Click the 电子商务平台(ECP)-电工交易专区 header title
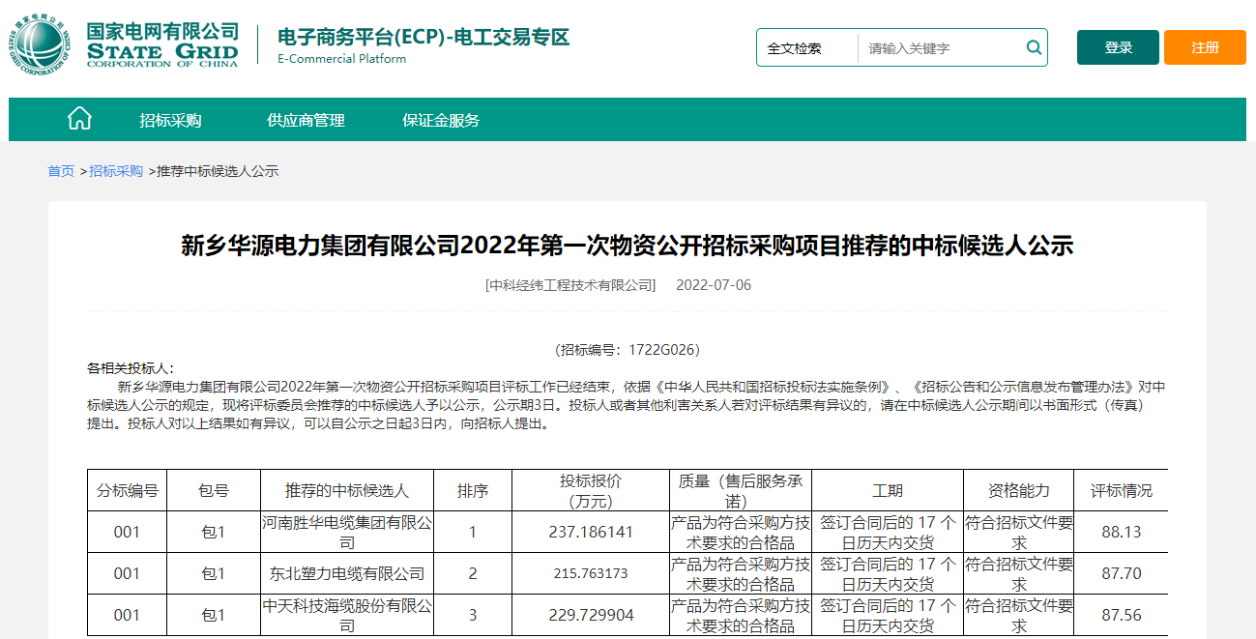The width and height of the screenshot is (1256, 639). click(x=423, y=38)
